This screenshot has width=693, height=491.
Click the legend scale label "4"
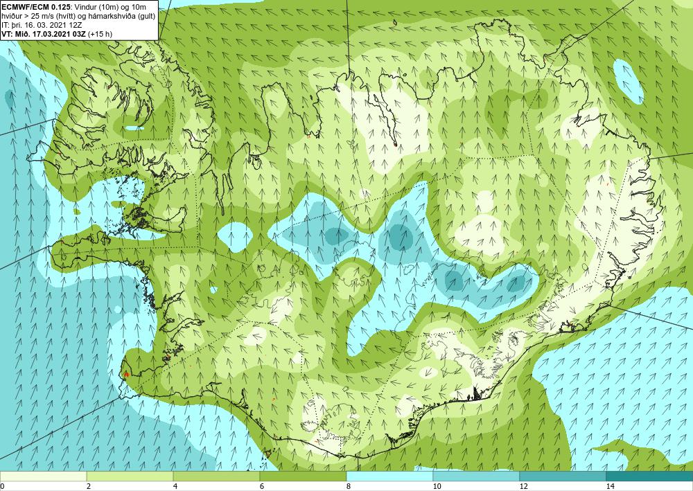[x=175, y=486]
